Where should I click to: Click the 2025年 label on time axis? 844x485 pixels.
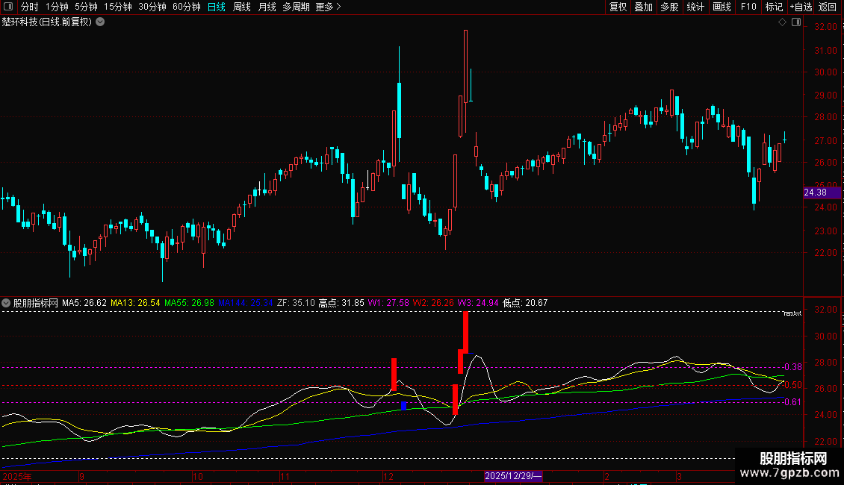point(16,476)
